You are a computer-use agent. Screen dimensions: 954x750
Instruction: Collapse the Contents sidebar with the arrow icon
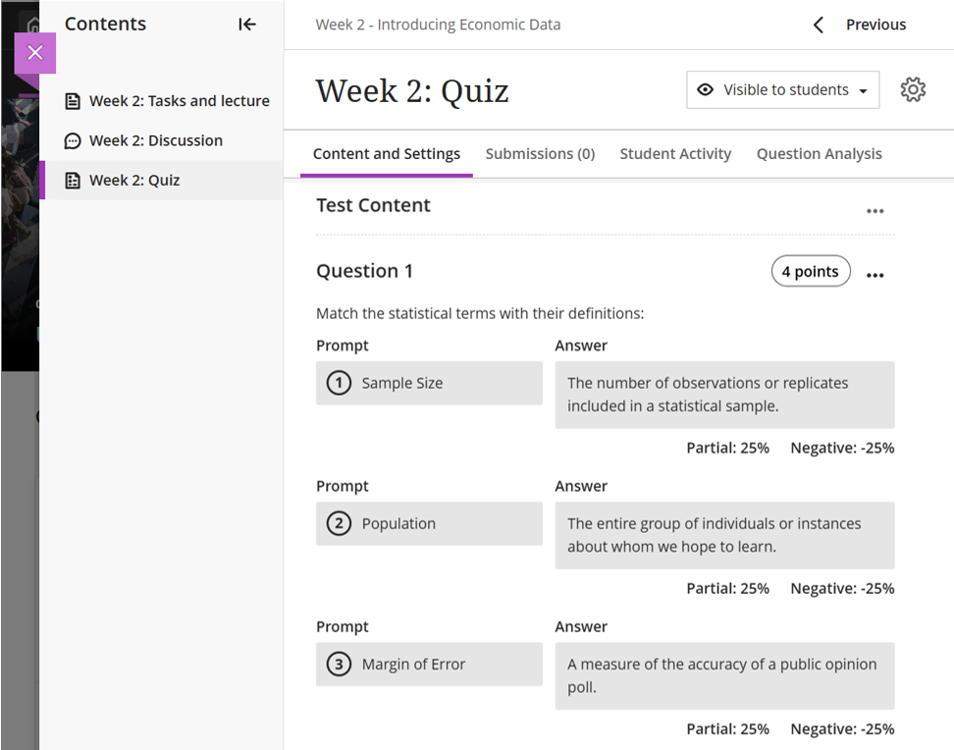[247, 25]
